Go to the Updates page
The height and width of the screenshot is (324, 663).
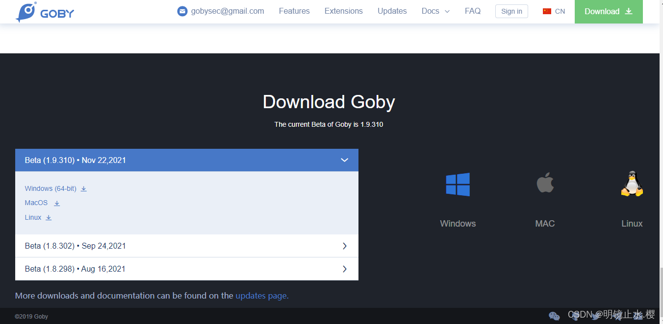point(392,11)
